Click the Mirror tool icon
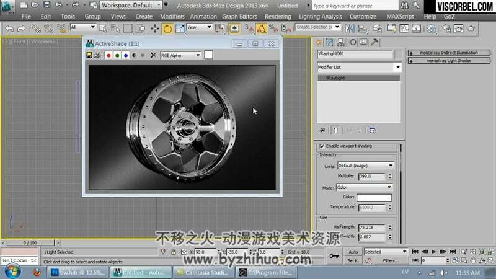 (x=350, y=29)
